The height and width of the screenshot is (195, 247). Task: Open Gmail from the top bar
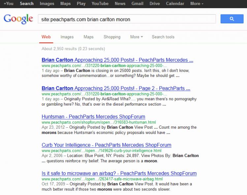pyautogui.click(x=138, y=4)
